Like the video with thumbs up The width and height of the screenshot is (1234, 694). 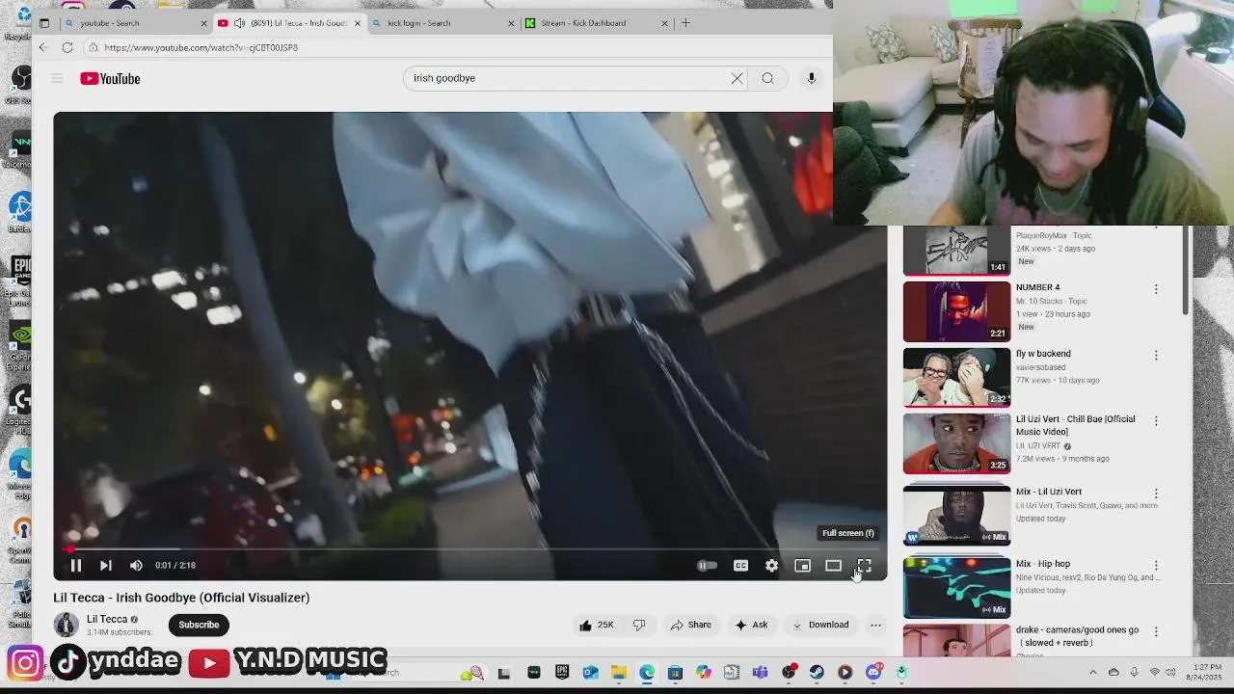coord(596,625)
